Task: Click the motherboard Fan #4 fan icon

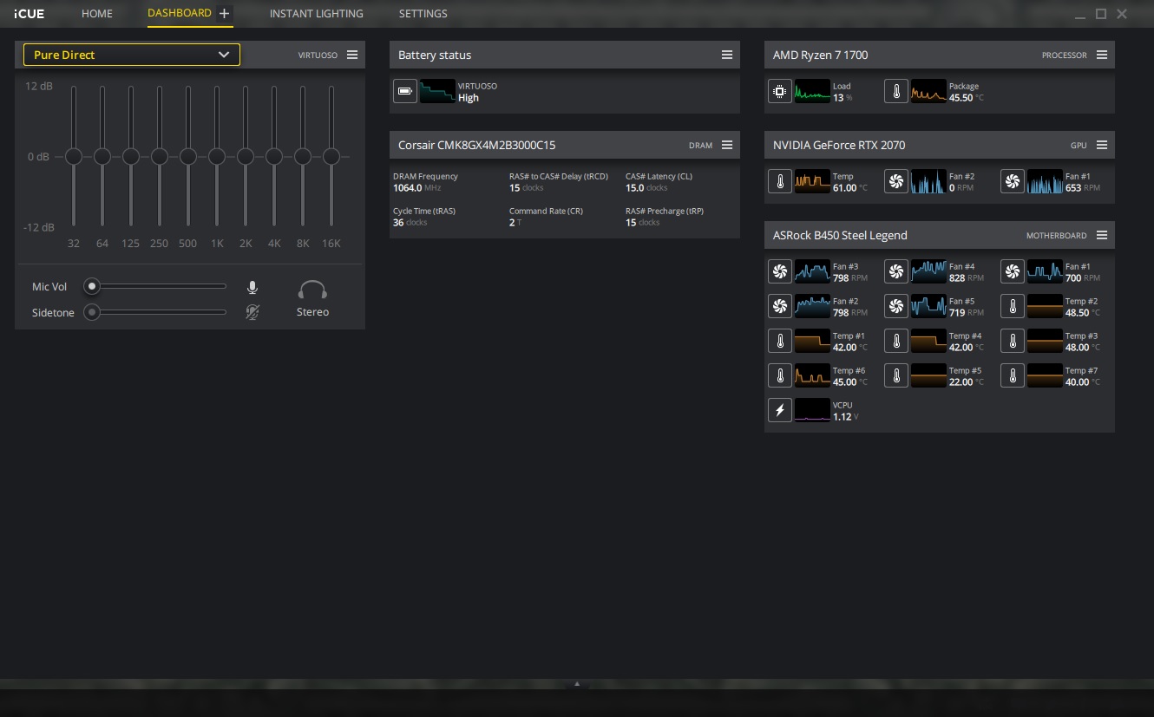Action: pyautogui.click(x=895, y=271)
